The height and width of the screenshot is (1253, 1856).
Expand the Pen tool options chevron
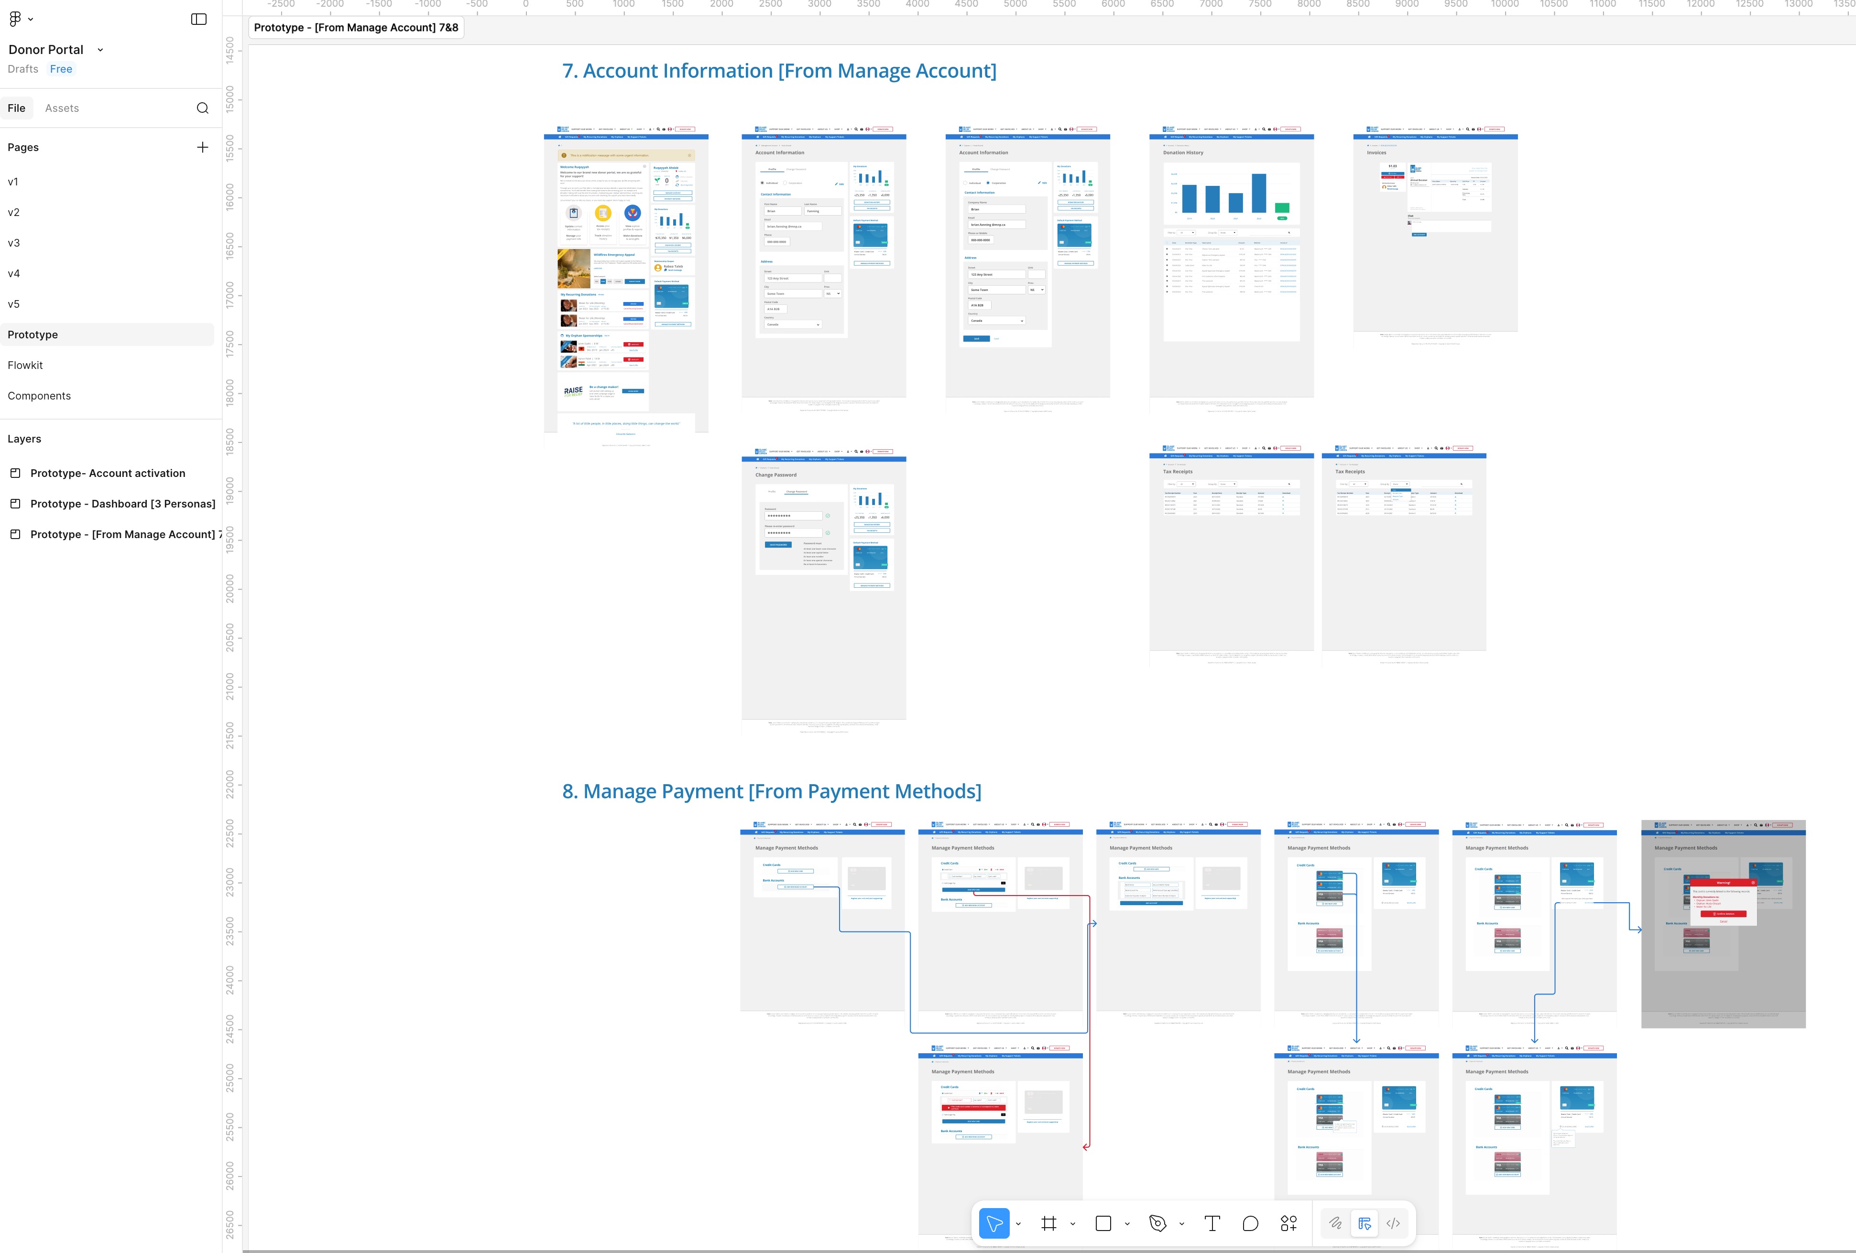point(1181,1223)
